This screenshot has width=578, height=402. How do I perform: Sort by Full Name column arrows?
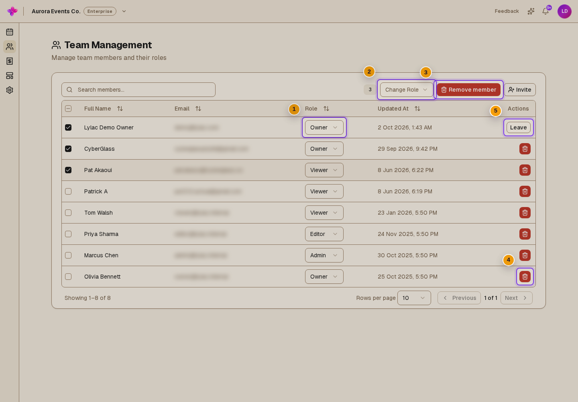(x=120, y=109)
